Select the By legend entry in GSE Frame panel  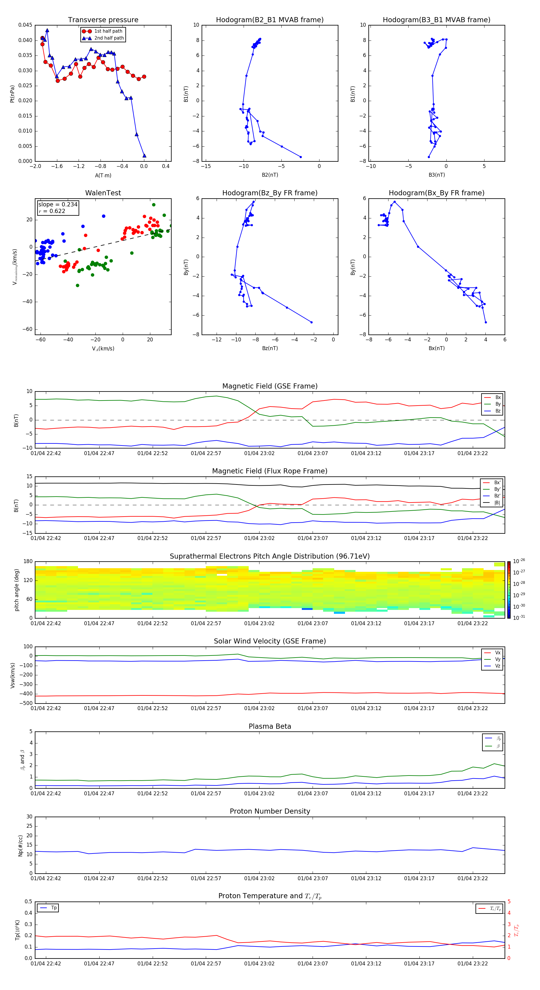pos(492,404)
